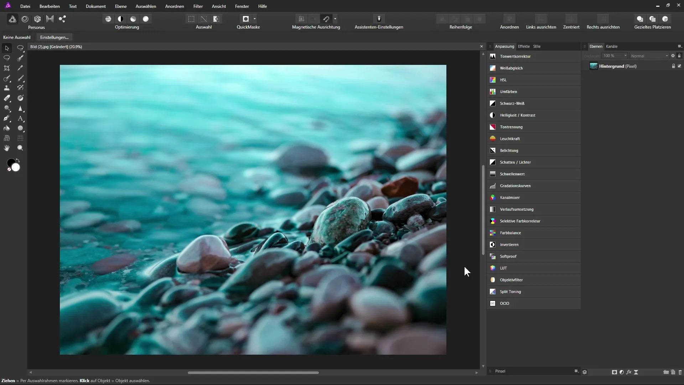Select the Pen tool
This screenshot has height=385, width=684.
pyautogui.click(x=7, y=118)
